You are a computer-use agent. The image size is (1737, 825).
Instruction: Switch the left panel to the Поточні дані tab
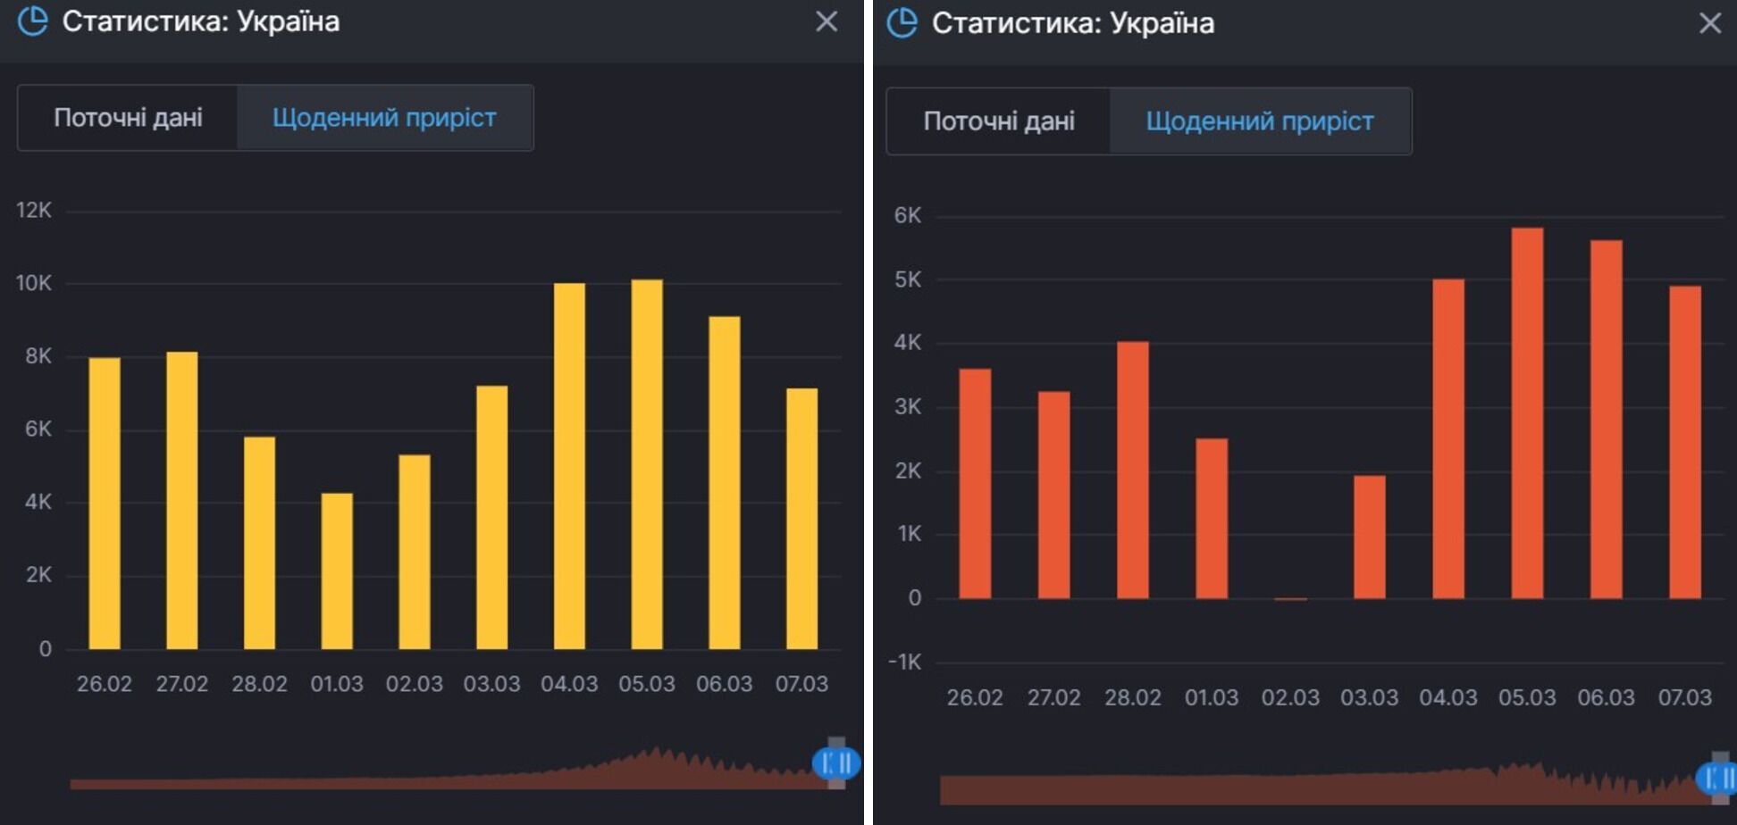point(128,118)
